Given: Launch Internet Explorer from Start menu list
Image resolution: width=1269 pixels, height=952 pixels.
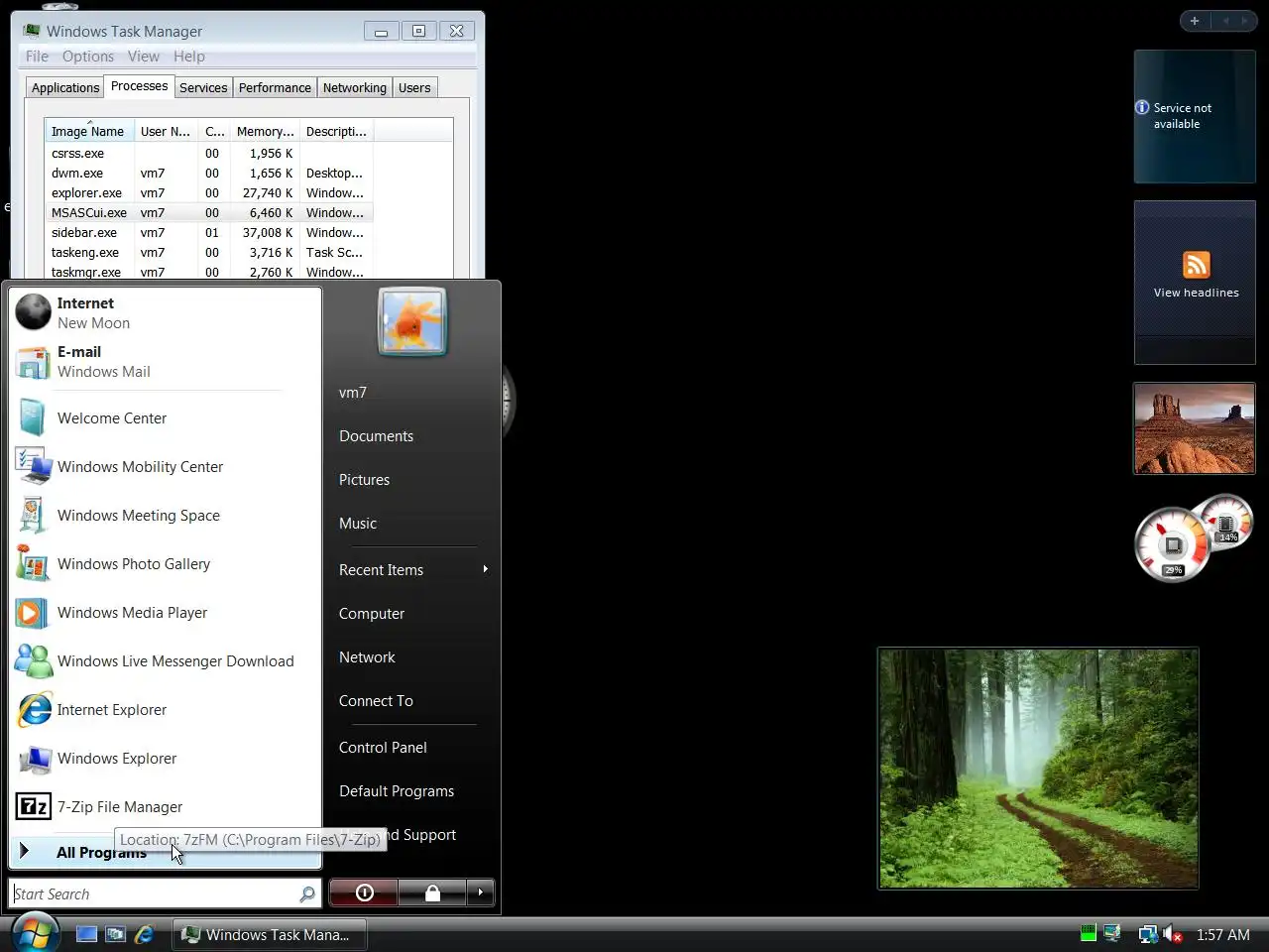Looking at the screenshot, I should tap(166, 710).
